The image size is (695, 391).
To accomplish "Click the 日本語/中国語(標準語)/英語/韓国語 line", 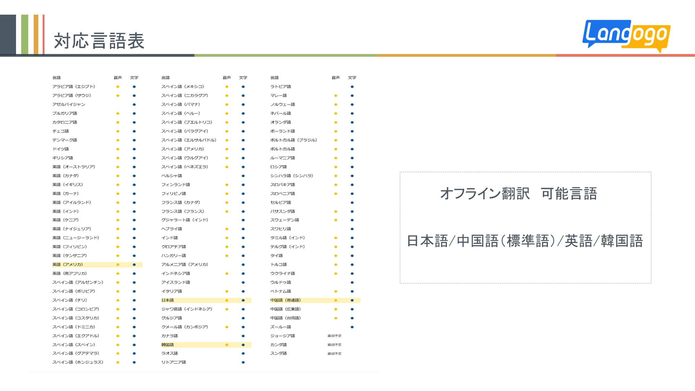I will pos(525,241).
